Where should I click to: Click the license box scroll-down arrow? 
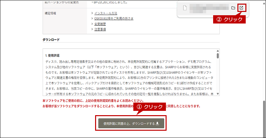(217, 94)
